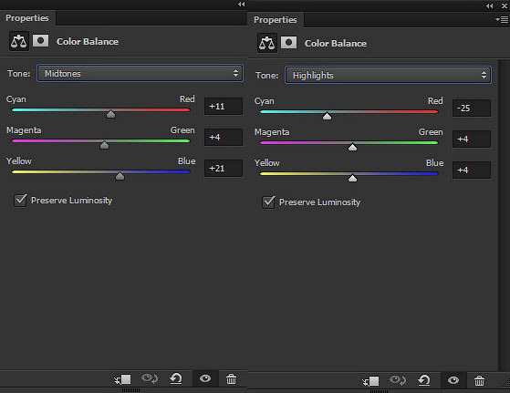Toggle Preserve Luminosity in Highlights panel
This screenshot has height=393, width=510.
coord(268,202)
